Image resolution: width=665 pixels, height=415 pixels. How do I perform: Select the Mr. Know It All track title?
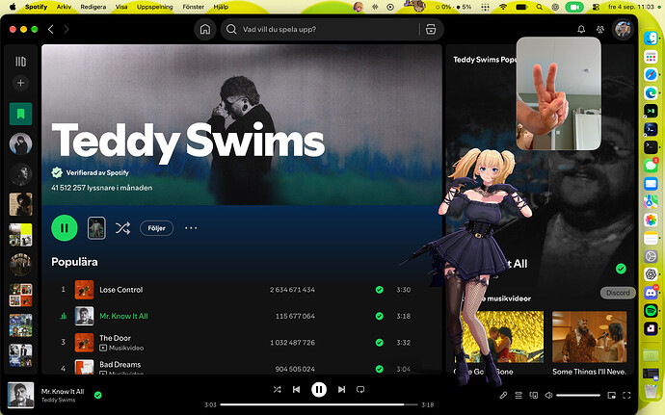(x=123, y=316)
